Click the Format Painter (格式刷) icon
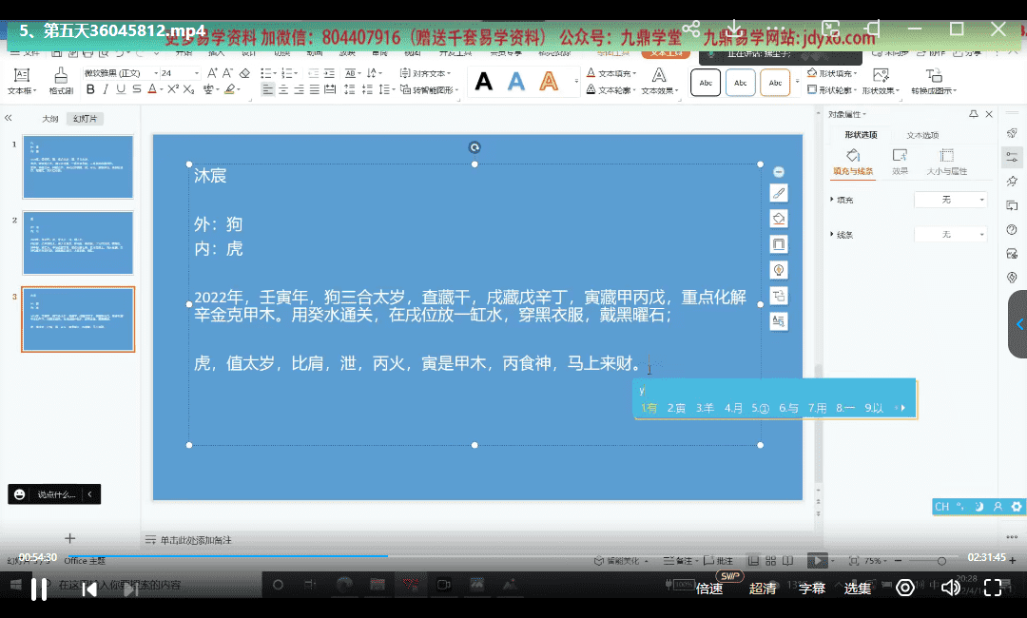 click(x=61, y=80)
